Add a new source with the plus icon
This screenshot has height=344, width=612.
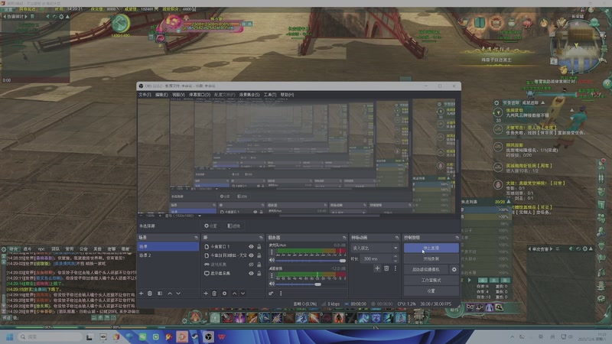(206, 294)
